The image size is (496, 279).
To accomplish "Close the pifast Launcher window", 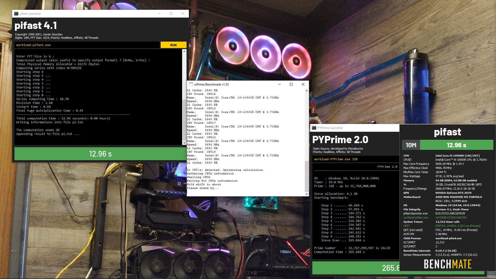I will point(183,14).
